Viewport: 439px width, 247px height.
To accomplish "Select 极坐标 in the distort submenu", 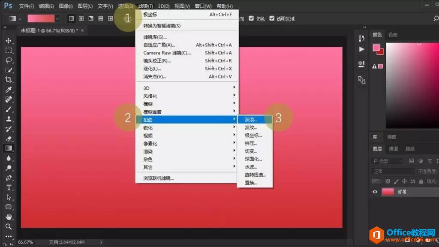I will 252,135.
